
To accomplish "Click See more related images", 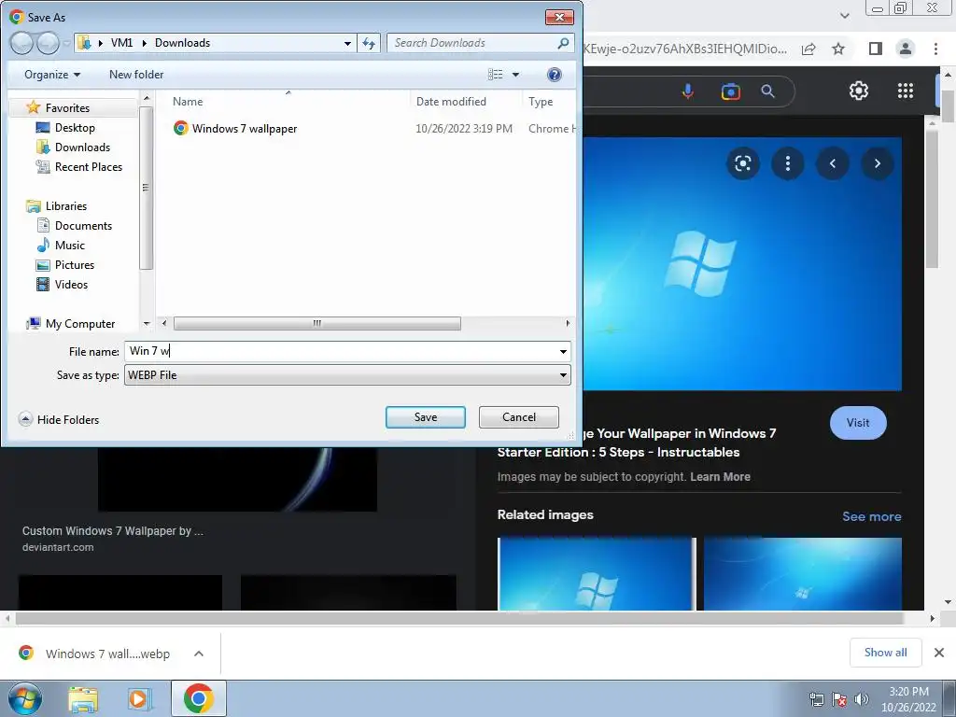I will tap(871, 516).
